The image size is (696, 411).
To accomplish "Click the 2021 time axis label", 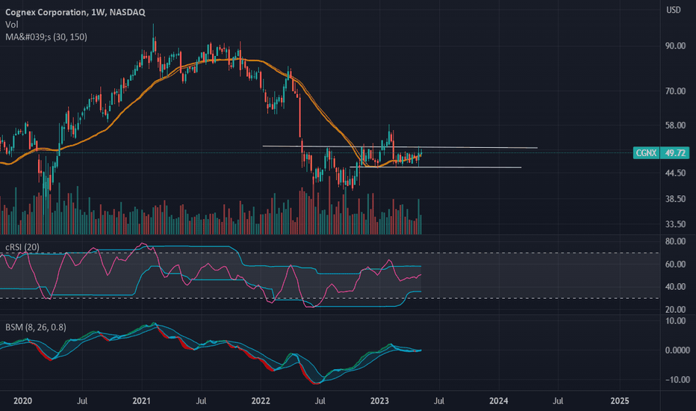I will click(x=142, y=401).
